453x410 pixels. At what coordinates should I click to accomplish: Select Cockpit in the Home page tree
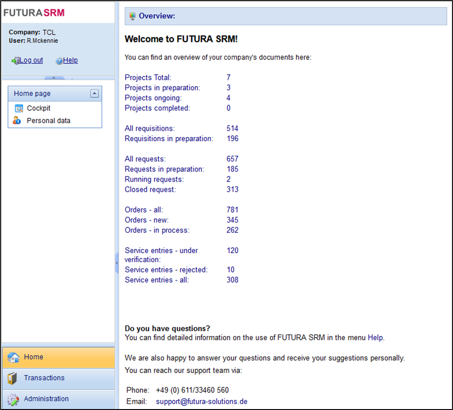[39, 109]
